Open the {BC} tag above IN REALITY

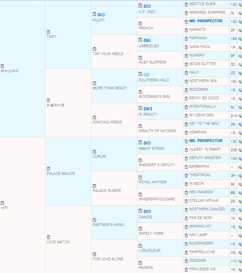[148, 109]
